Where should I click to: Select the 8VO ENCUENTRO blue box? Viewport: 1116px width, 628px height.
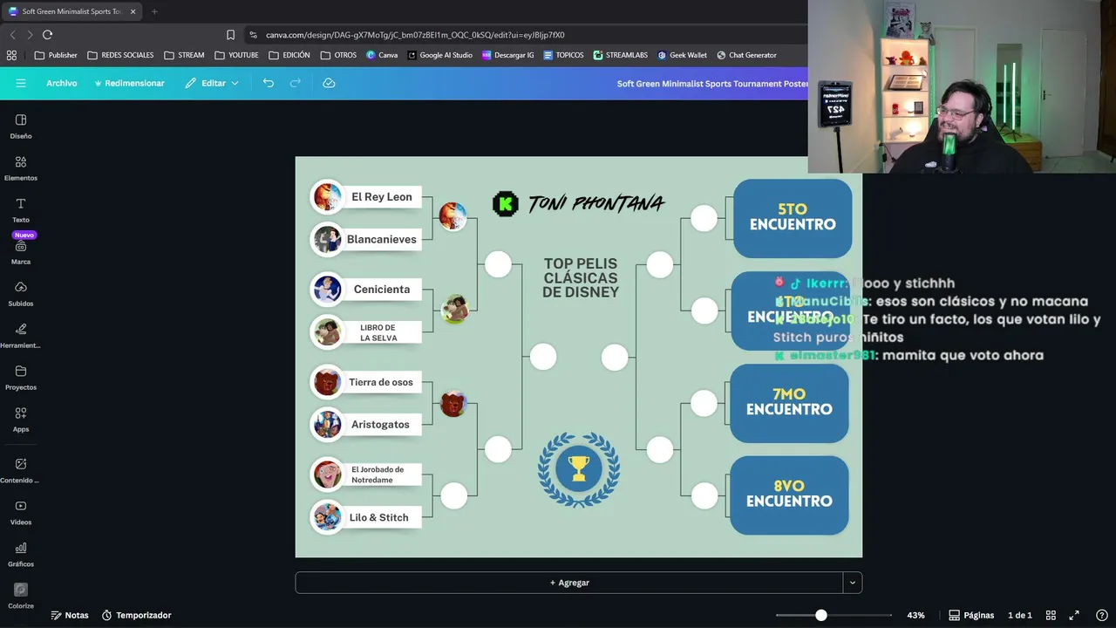tap(789, 495)
